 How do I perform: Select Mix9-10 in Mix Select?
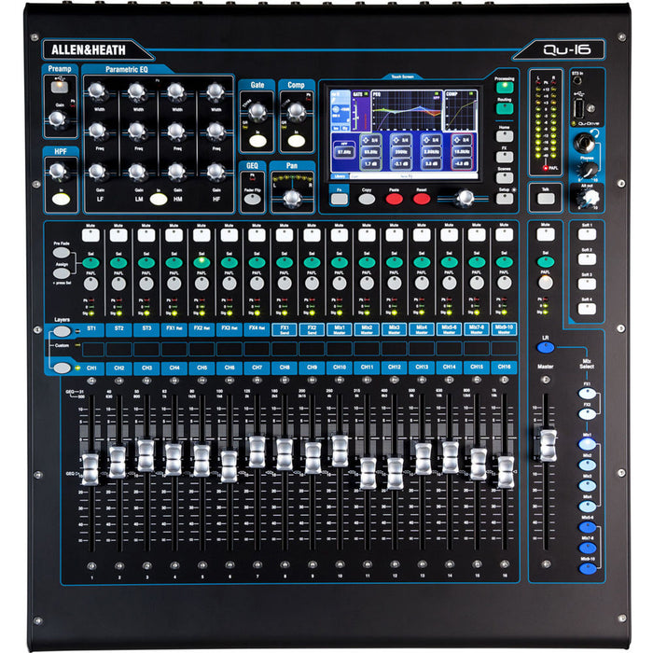587,568
